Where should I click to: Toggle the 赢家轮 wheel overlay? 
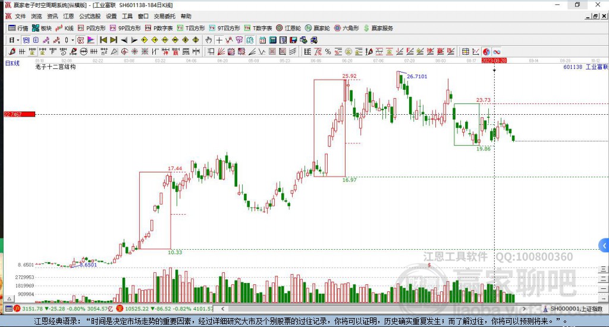pyautogui.click(x=318, y=28)
